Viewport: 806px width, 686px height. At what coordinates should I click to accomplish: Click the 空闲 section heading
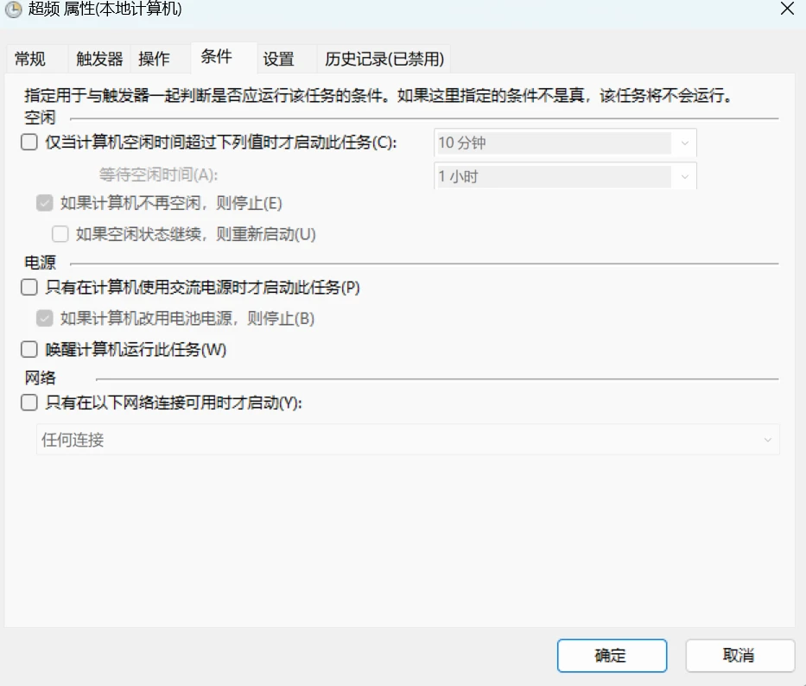pos(40,118)
